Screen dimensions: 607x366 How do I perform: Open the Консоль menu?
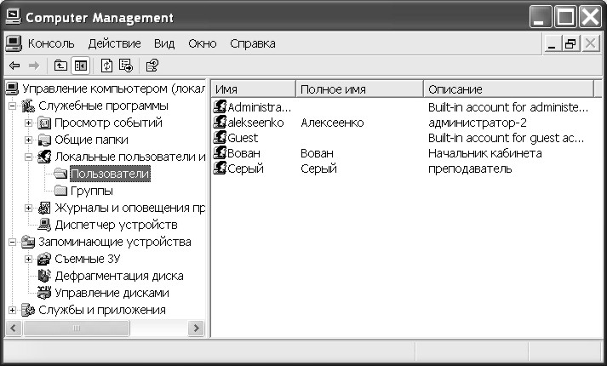(51, 43)
